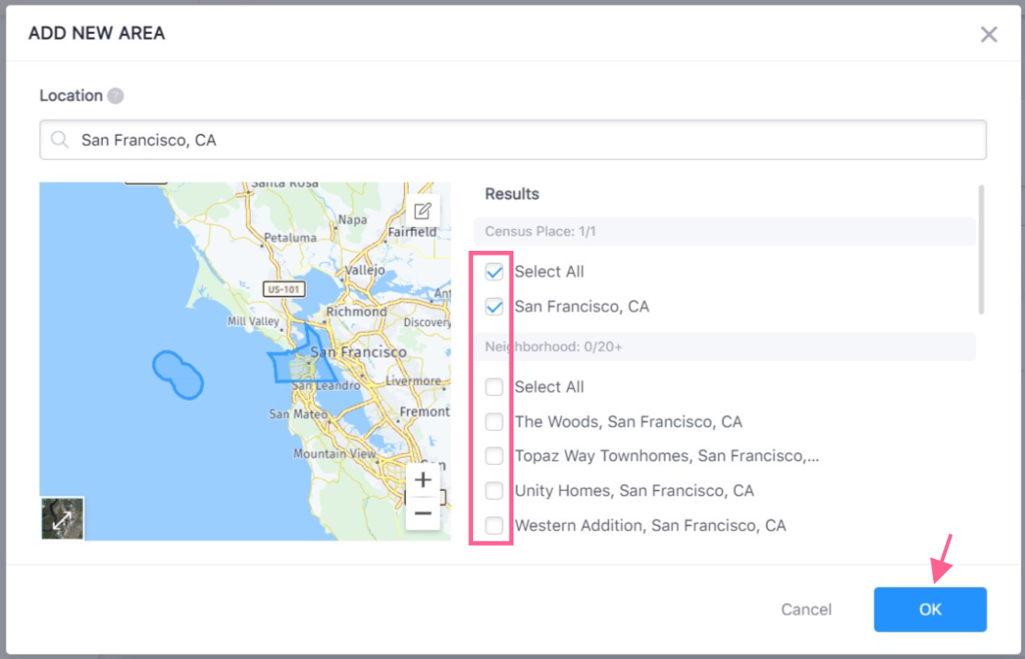Check Select All under Neighborhood
1025x659 pixels.
pyautogui.click(x=494, y=387)
